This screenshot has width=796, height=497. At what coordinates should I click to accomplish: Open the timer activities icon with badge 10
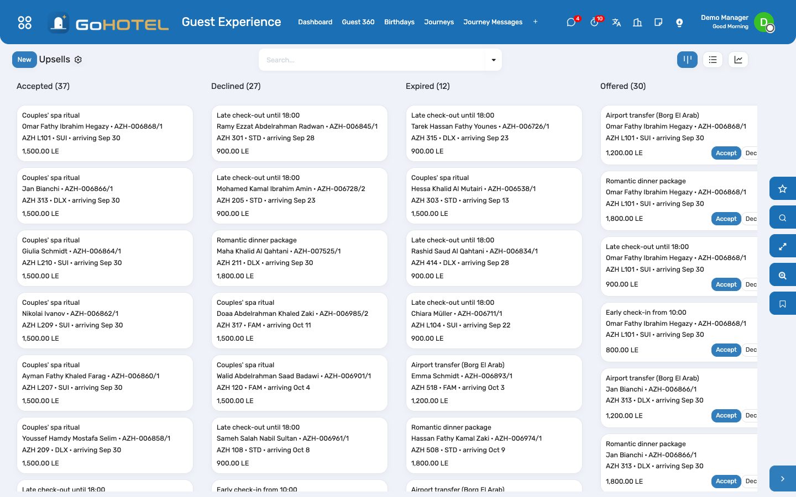[595, 22]
